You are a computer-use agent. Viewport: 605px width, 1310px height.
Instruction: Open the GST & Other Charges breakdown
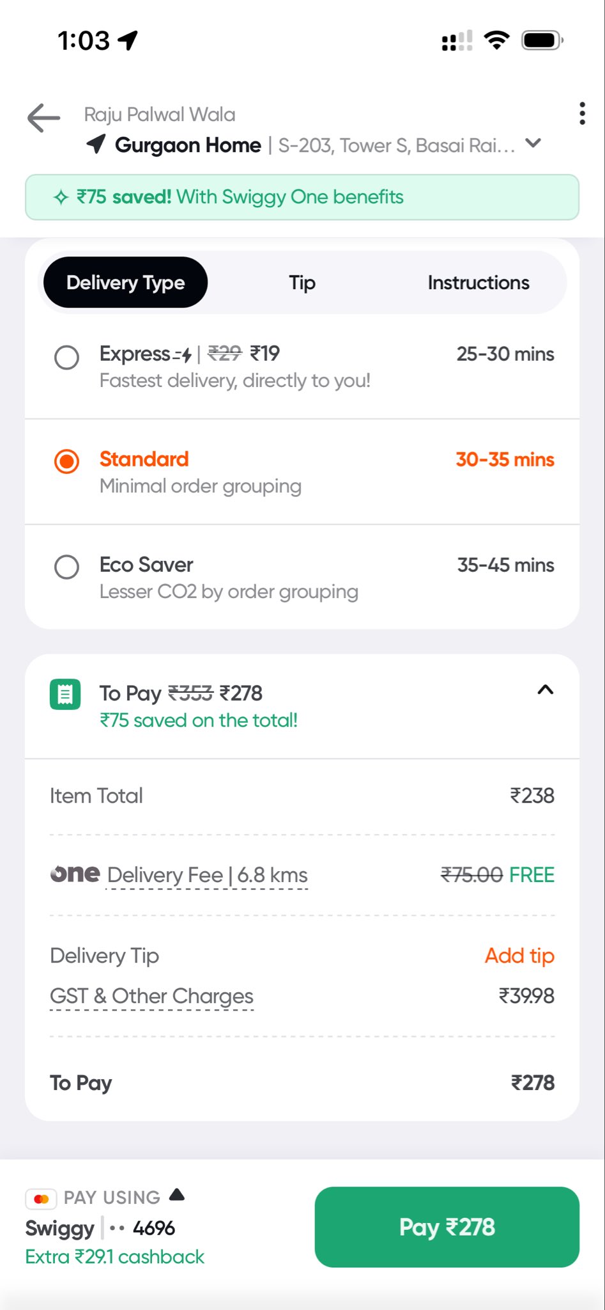point(151,996)
